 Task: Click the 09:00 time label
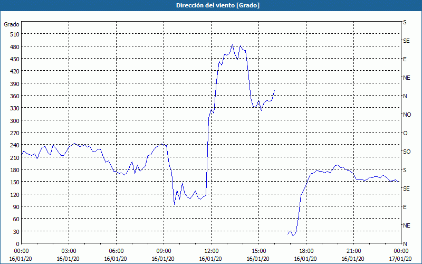[164, 251]
